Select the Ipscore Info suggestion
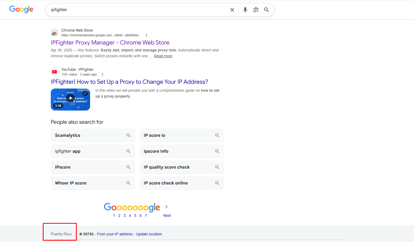414x242 pixels. [x=182, y=151]
